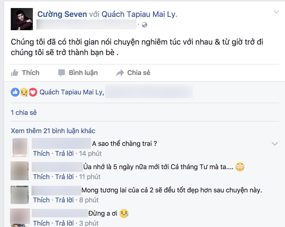Click the sad face reaction icon

24,92
